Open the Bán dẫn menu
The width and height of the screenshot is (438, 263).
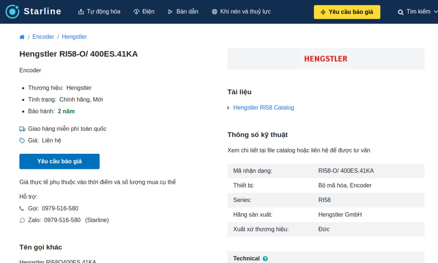coord(183,12)
